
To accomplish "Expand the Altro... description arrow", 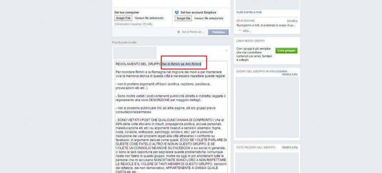I will point(240,31).
